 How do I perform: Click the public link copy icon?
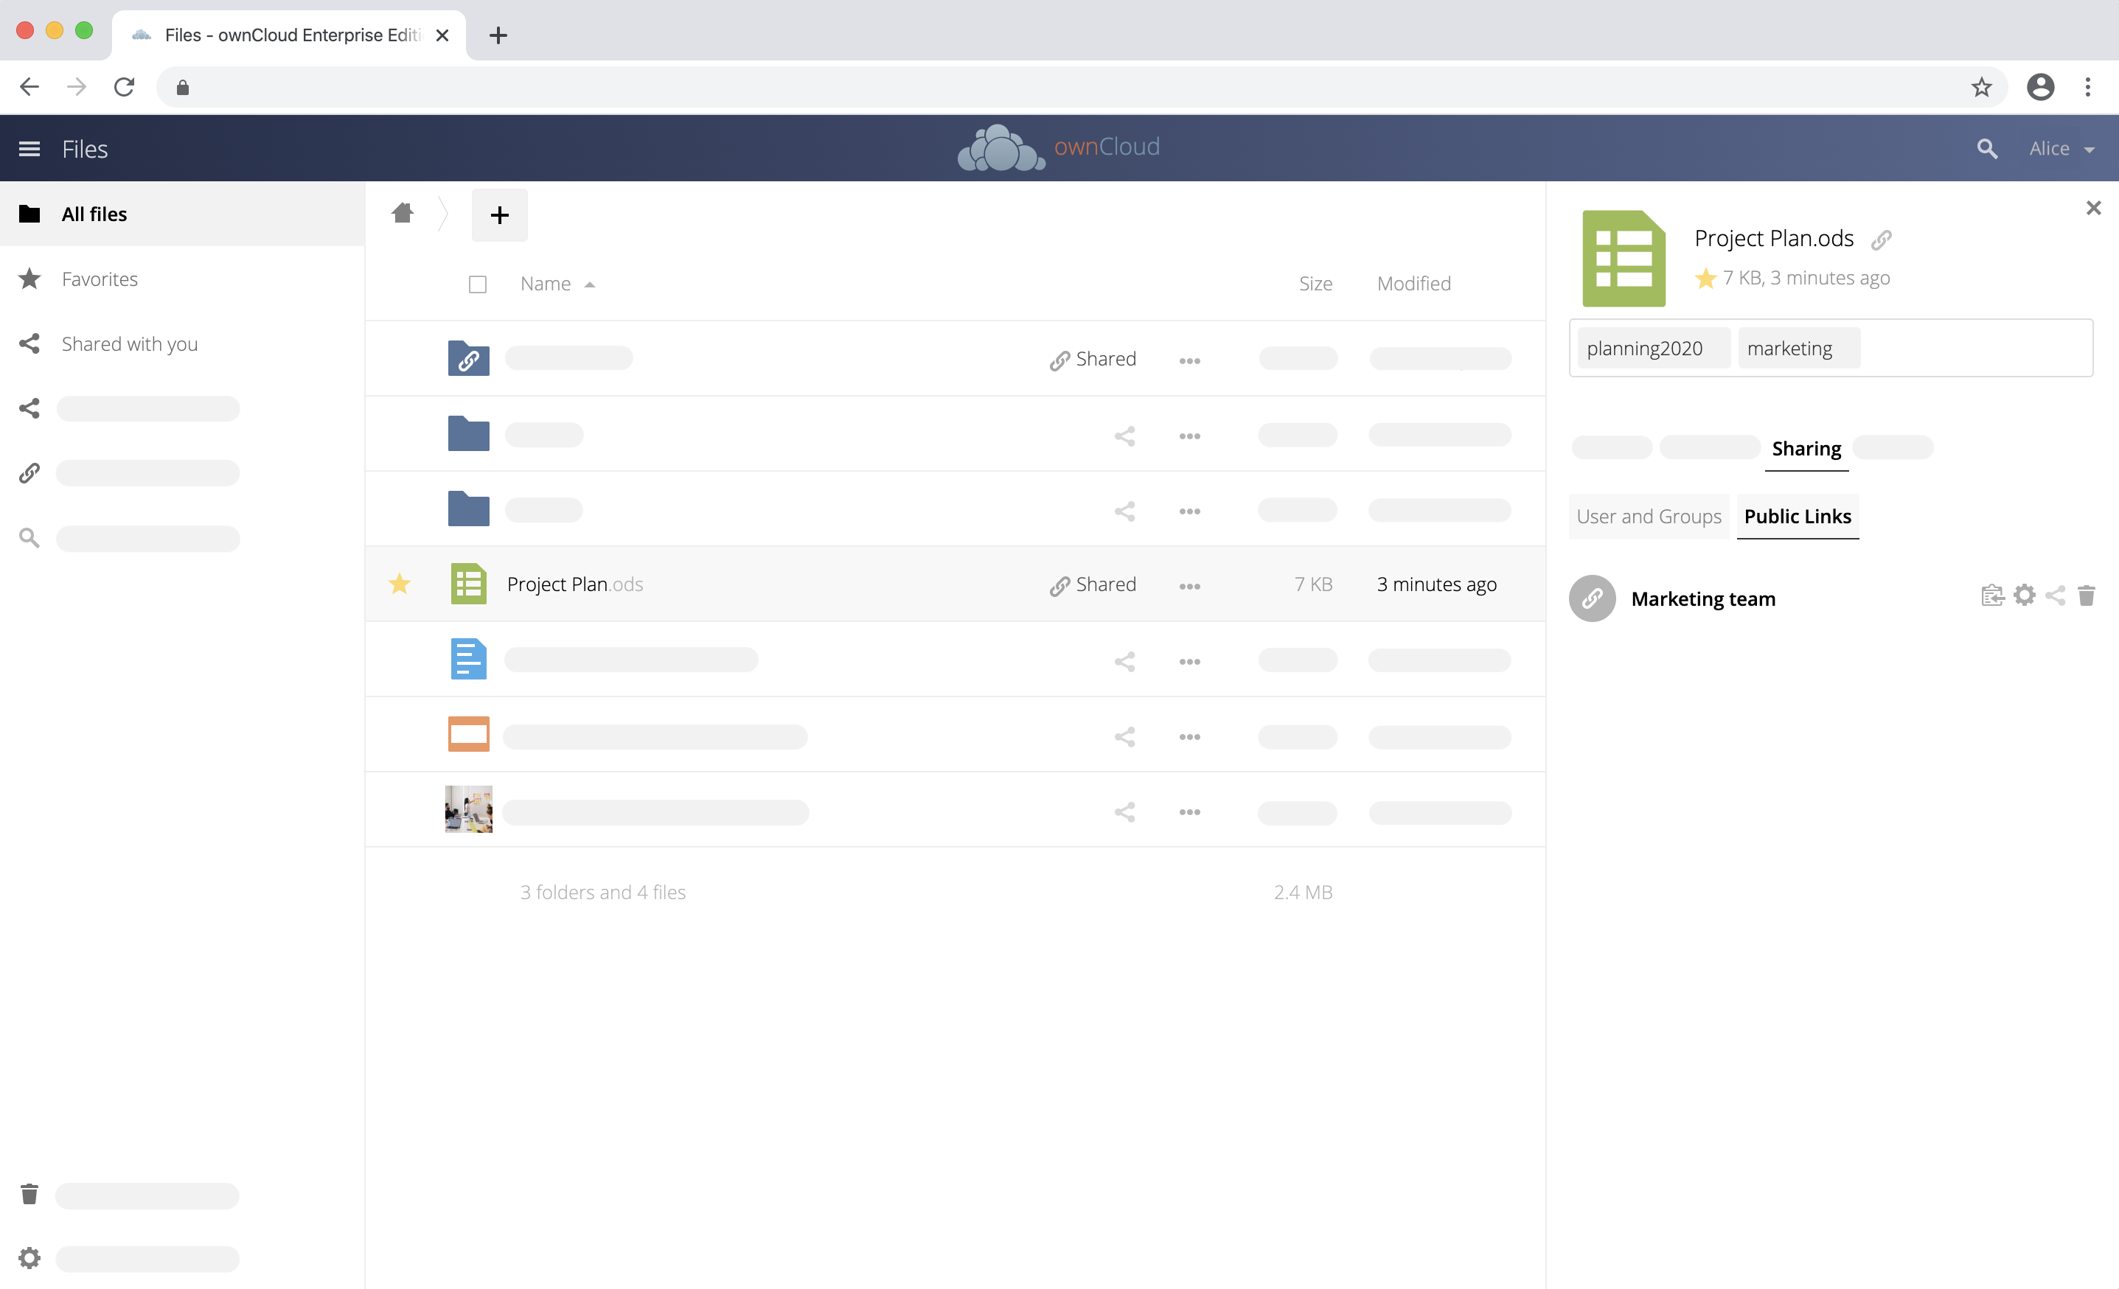coord(1992,598)
